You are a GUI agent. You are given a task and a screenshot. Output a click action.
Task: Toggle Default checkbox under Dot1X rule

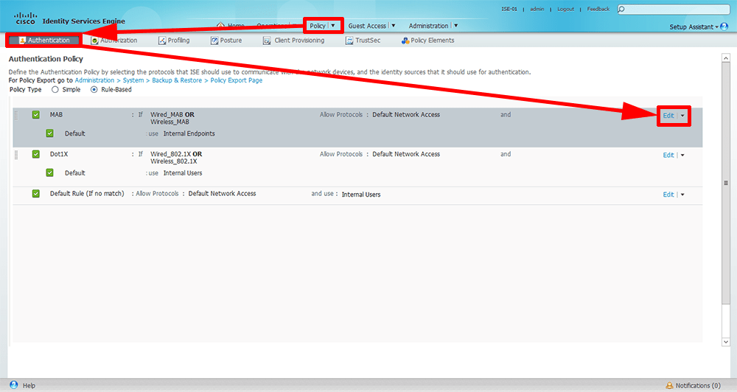50,173
